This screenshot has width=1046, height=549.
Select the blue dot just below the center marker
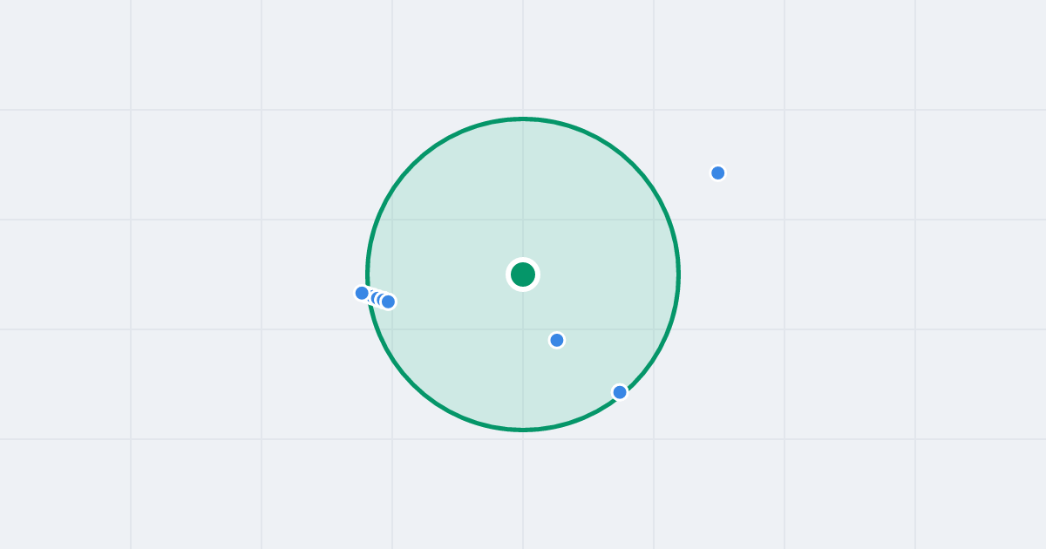[557, 340]
